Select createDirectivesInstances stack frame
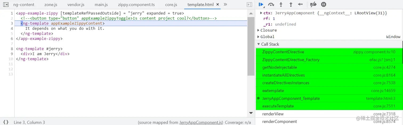 click(x=329, y=83)
